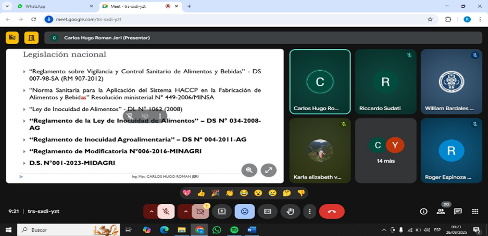Open the meeting details info icon

[423, 212]
